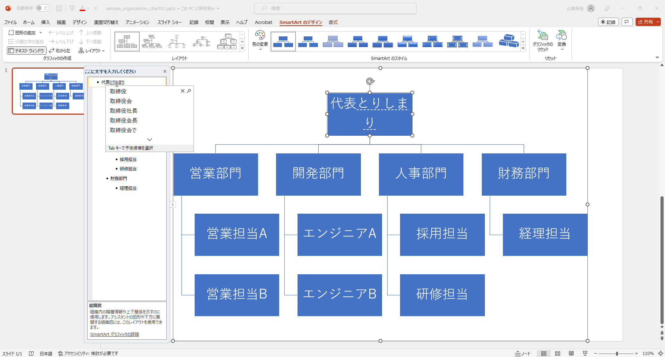Open 色の変更 color palette
The height and width of the screenshot is (357, 665).
click(x=260, y=36)
